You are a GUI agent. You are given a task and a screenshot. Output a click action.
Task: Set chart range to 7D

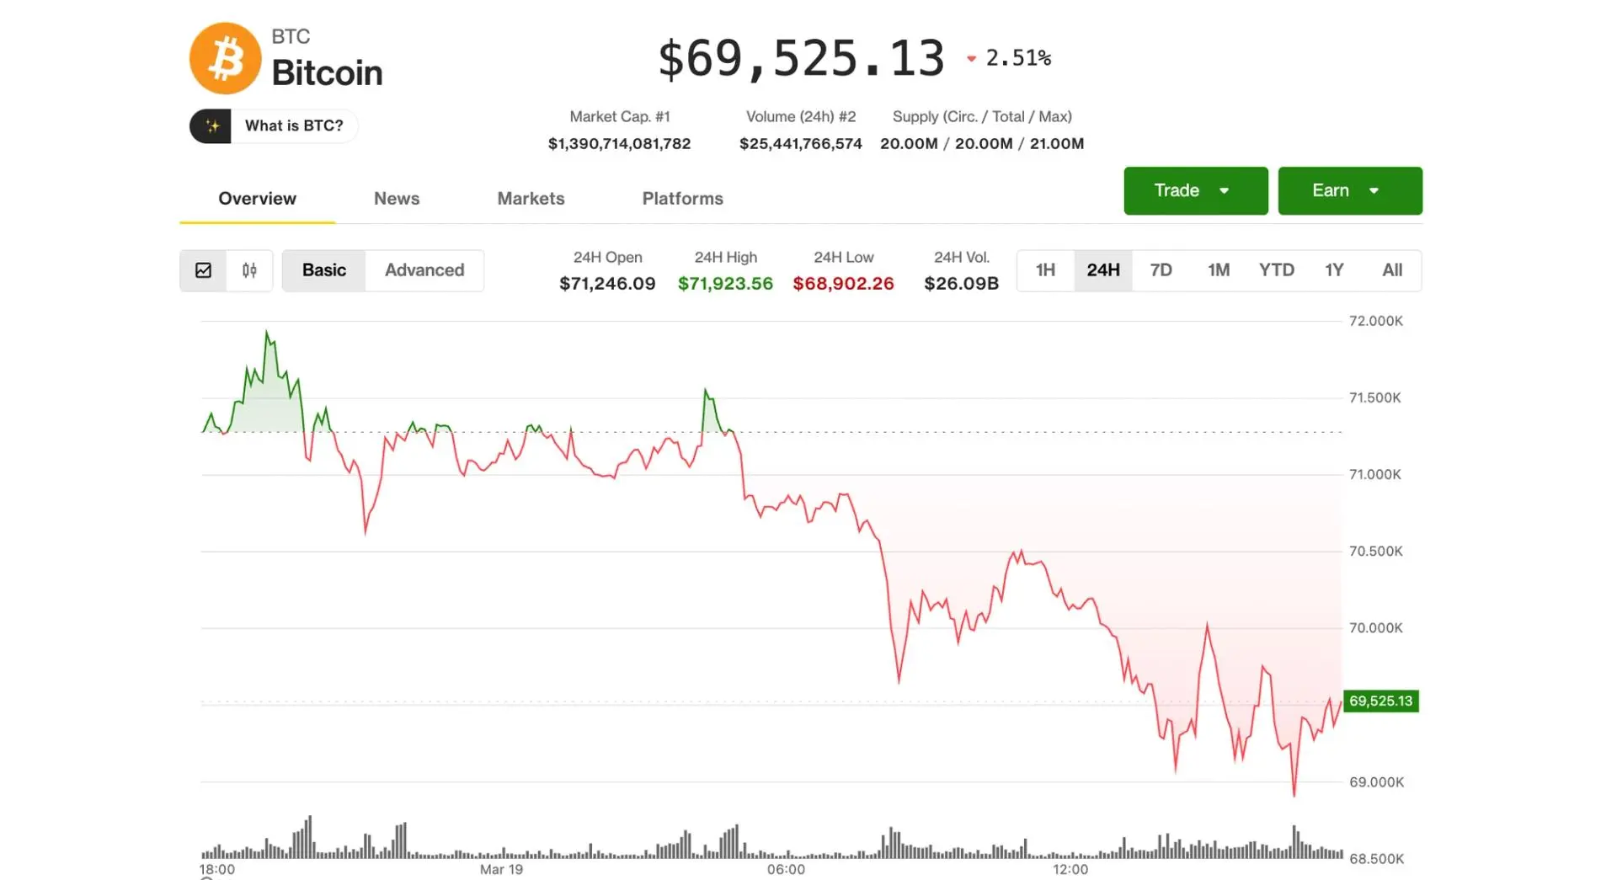1161,270
